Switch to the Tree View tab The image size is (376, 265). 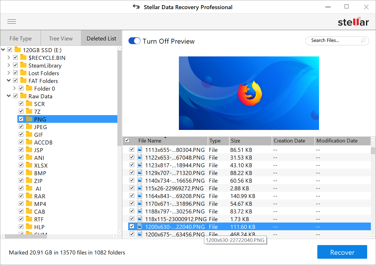[61, 38]
